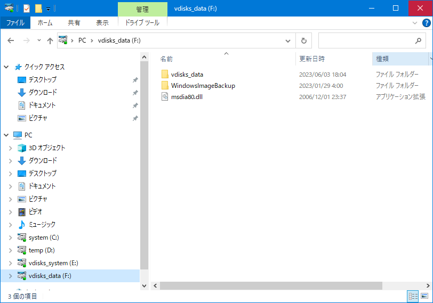433x303 pixels.
Task: Switch to the ホーム ribbon tab
Action: 45,22
